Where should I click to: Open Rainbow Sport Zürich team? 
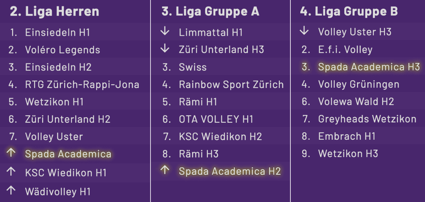pos(231,85)
